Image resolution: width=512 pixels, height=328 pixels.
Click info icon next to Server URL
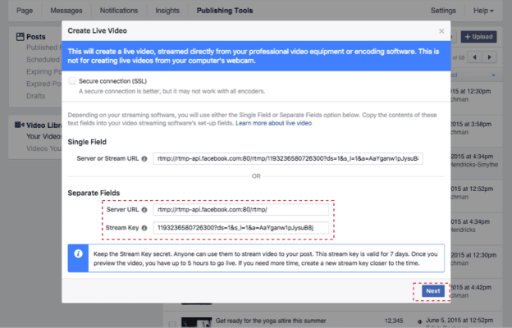pos(144,210)
